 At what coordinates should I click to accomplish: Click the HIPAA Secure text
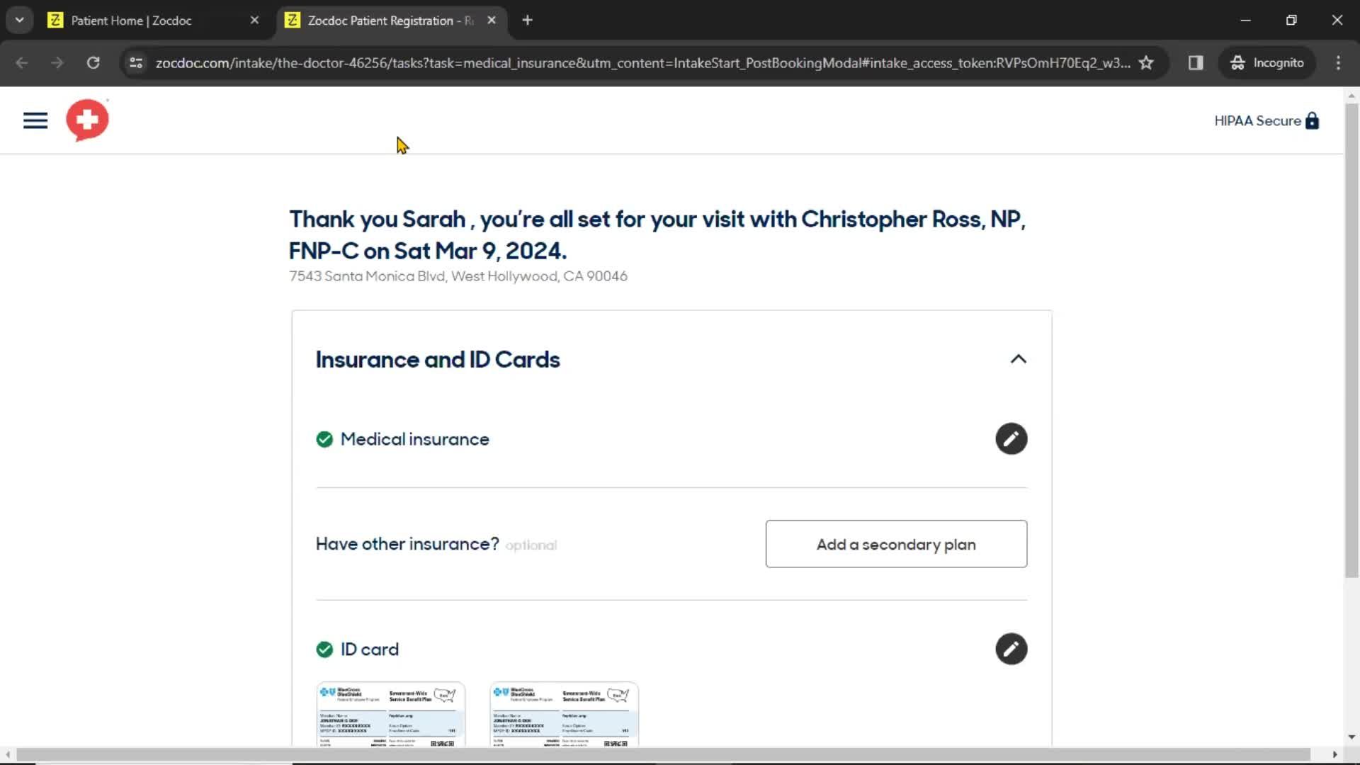click(1257, 121)
